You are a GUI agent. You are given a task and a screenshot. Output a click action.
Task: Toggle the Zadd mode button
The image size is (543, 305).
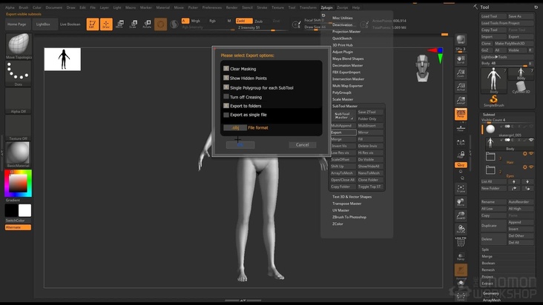click(x=244, y=21)
